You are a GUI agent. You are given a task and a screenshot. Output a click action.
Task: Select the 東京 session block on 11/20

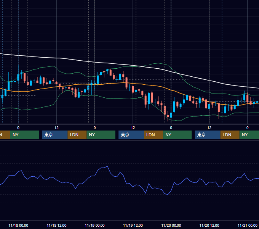(x=208, y=135)
